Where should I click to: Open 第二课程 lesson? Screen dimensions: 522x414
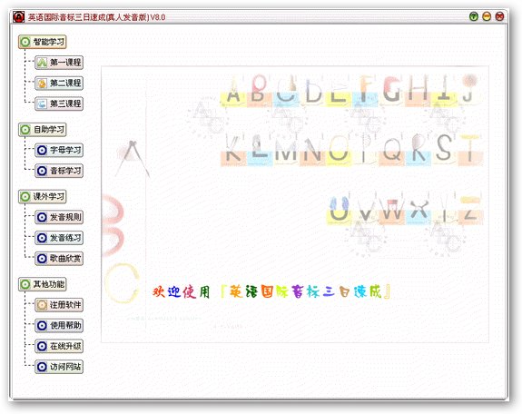[x=59, y=83]
